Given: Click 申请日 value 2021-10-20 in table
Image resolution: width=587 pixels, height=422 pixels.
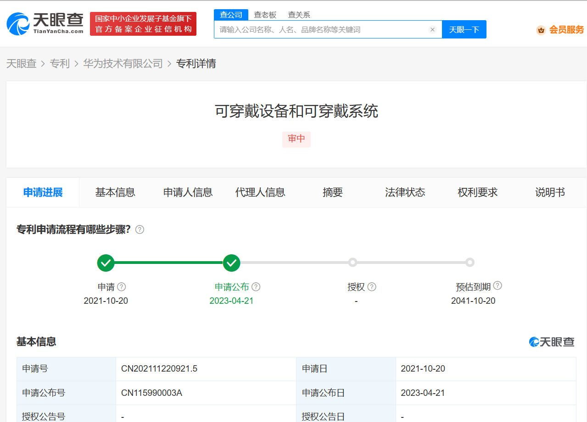Looking at the screenshot, I should coord(423,369).
